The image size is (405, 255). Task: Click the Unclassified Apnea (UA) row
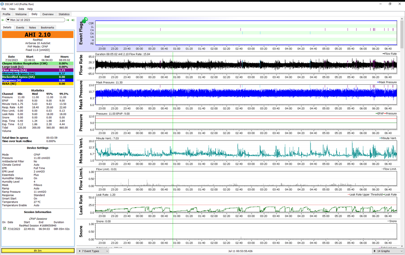tap(38, 77)
